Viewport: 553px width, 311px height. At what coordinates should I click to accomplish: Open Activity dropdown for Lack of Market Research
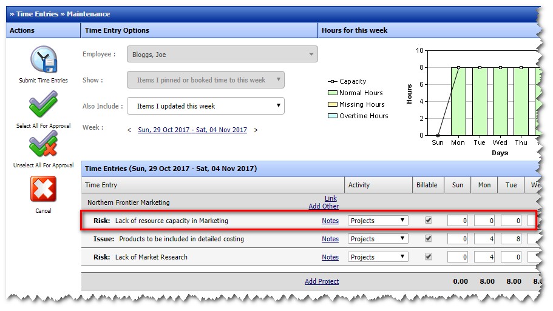click(x=378, y=257)
